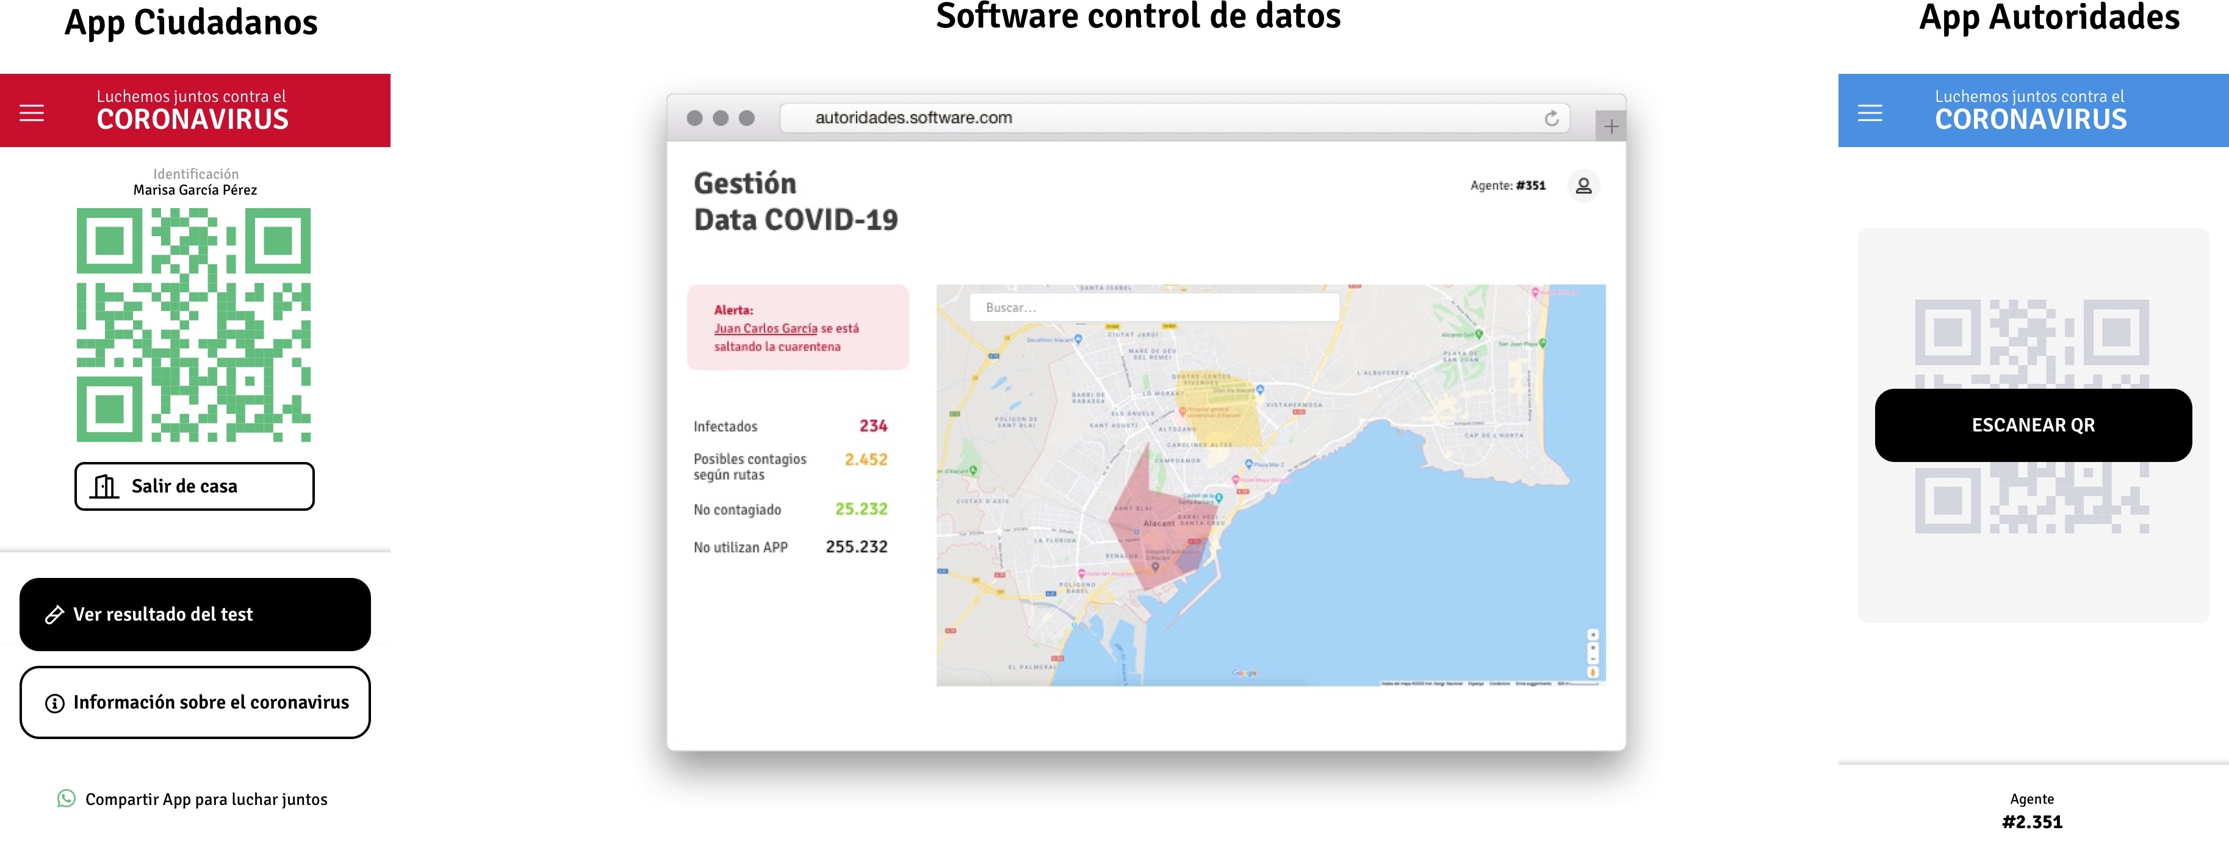The width and height of the screenshot is (2229, 855).
Task: Open a new browser tab with plus
Action: (x=1610, y=127)
